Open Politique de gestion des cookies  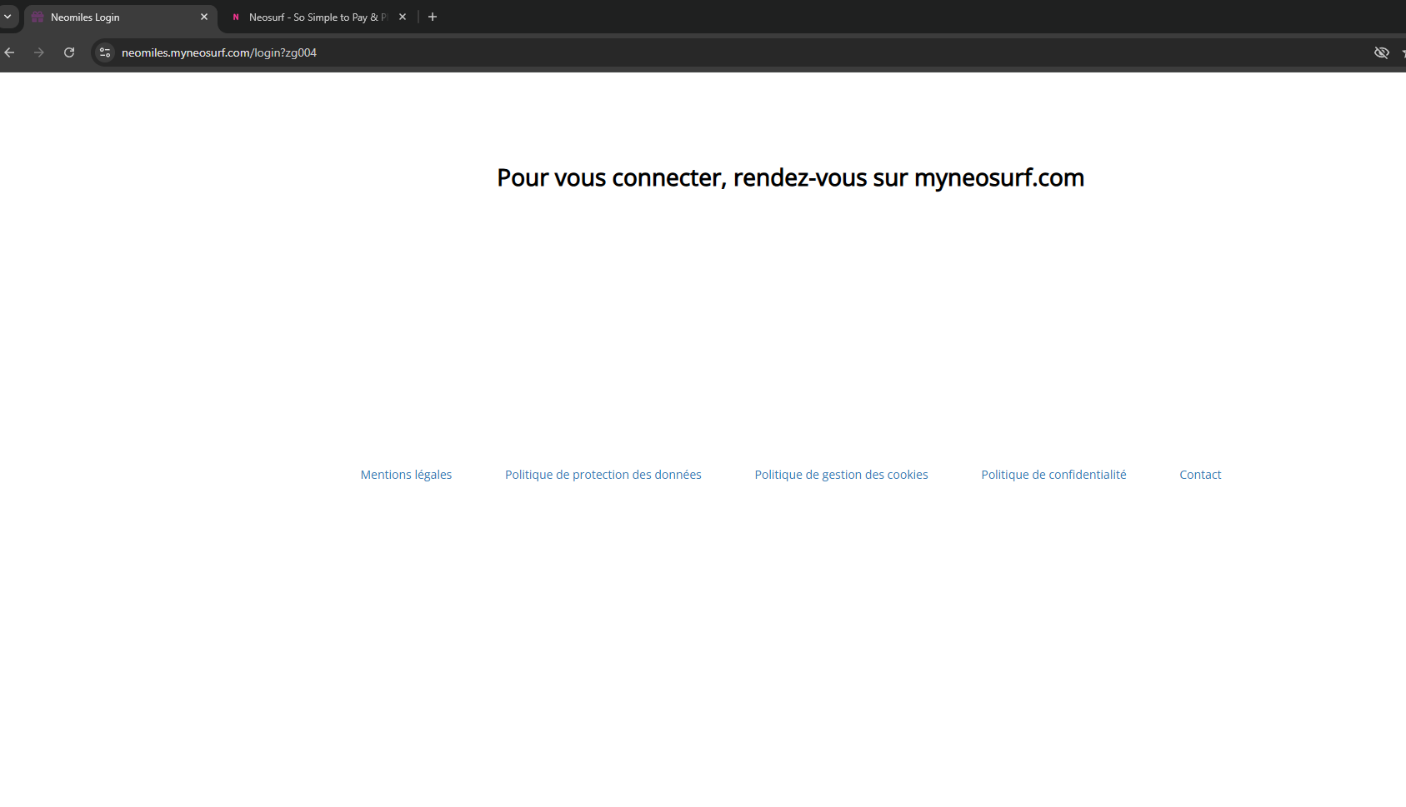841,475
